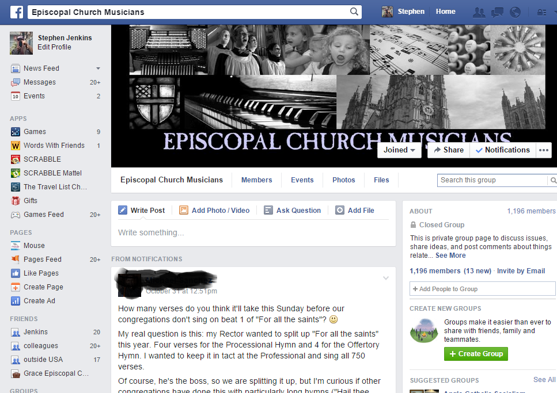The height and width of the screenshot is (393, 557).
Task: Toggle group Notifications checkmark button
Action: (x=503, y=150)
